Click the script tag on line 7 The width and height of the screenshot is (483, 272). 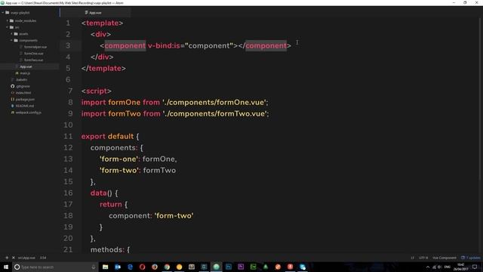(97, 91)
